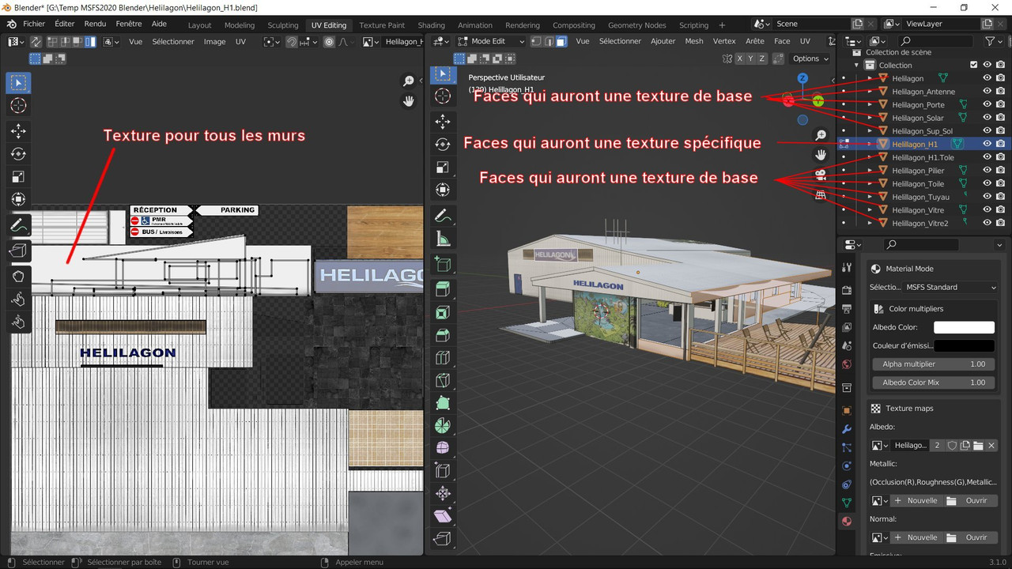The height and width of the screenshot is (569, 1012).
Task: Expand the Helilagon object in outliner
Action: point(870,78)
